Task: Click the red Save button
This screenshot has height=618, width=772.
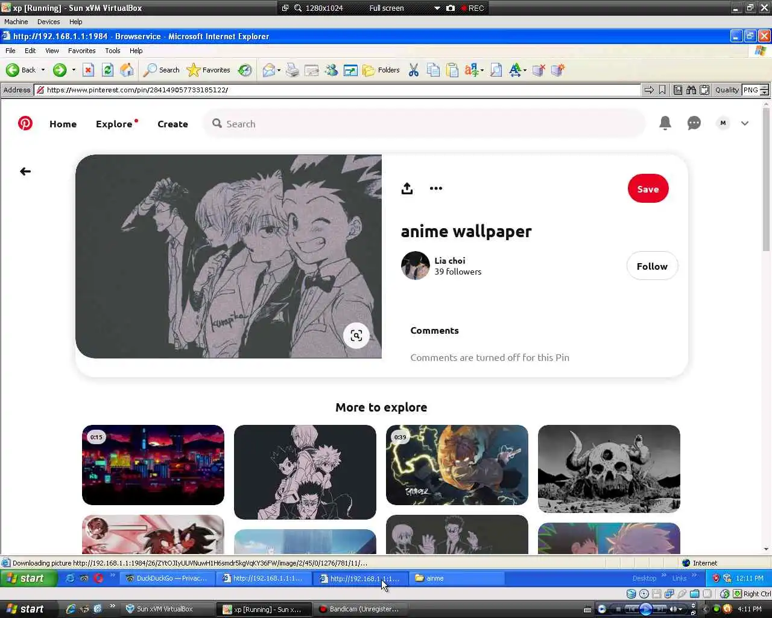Action: pyautogui.click(x=648, y=189)
